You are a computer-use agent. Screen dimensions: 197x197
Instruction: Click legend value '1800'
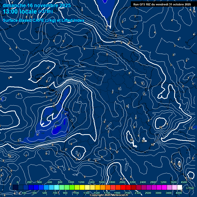[112, 182]
